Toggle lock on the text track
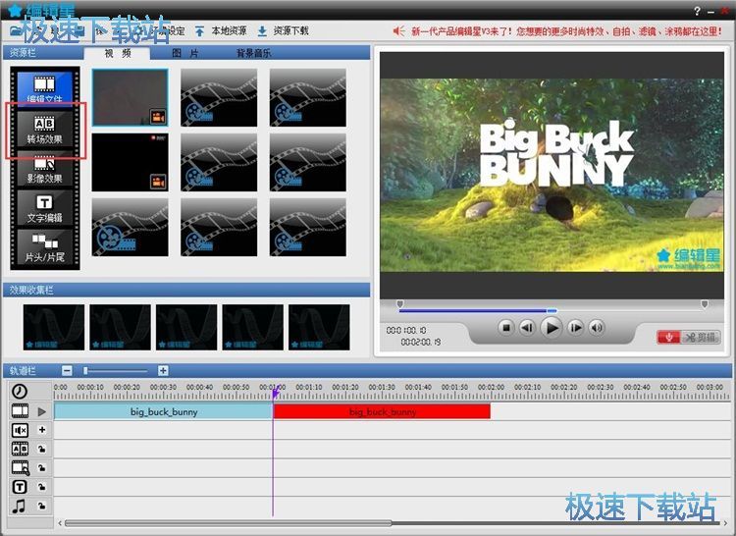Image resolution: width=736 pixels, height=536 pixels. point(42,487)
